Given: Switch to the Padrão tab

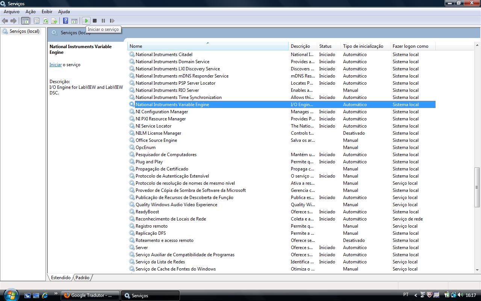Looking at the screenshot, I should click(x=82, y=277).
